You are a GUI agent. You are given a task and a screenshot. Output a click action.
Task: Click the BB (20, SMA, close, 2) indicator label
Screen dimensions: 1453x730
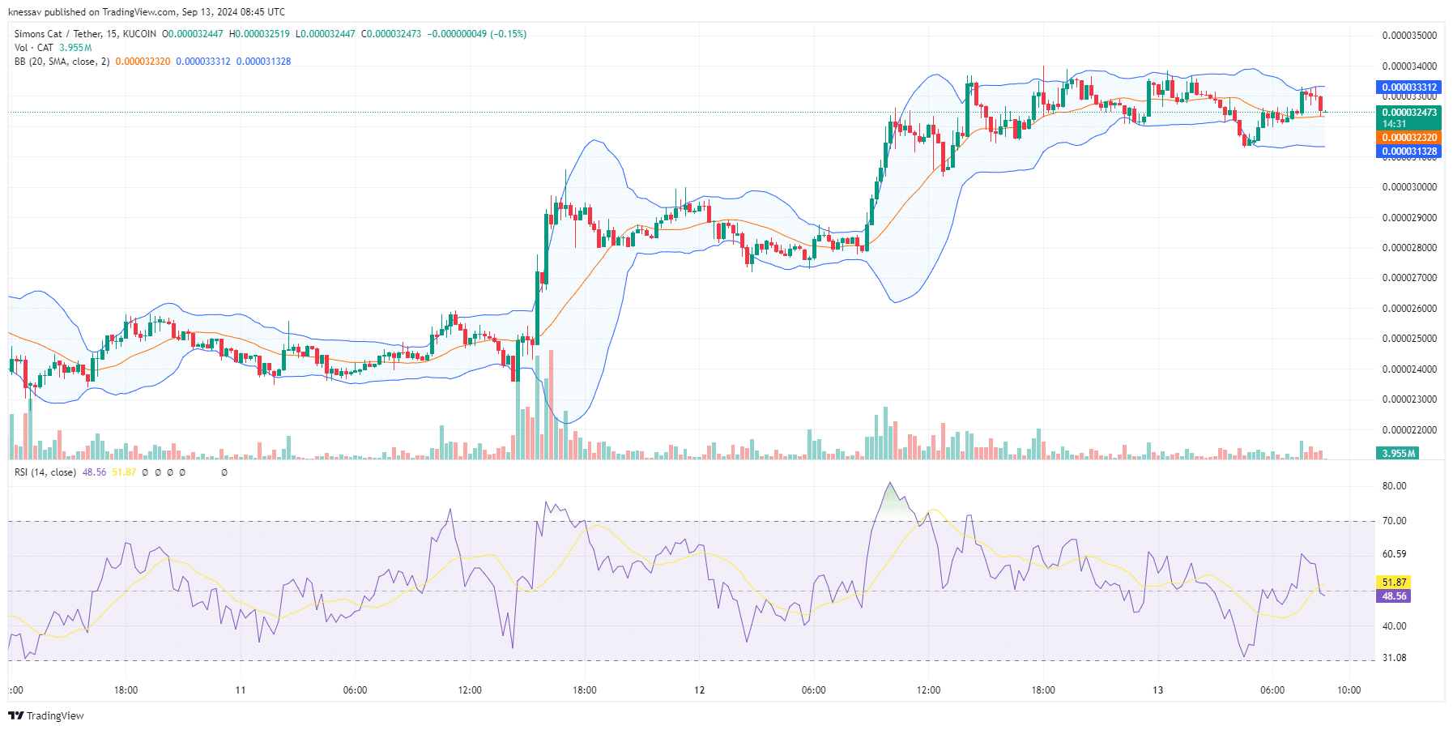(x=62, y=62)
